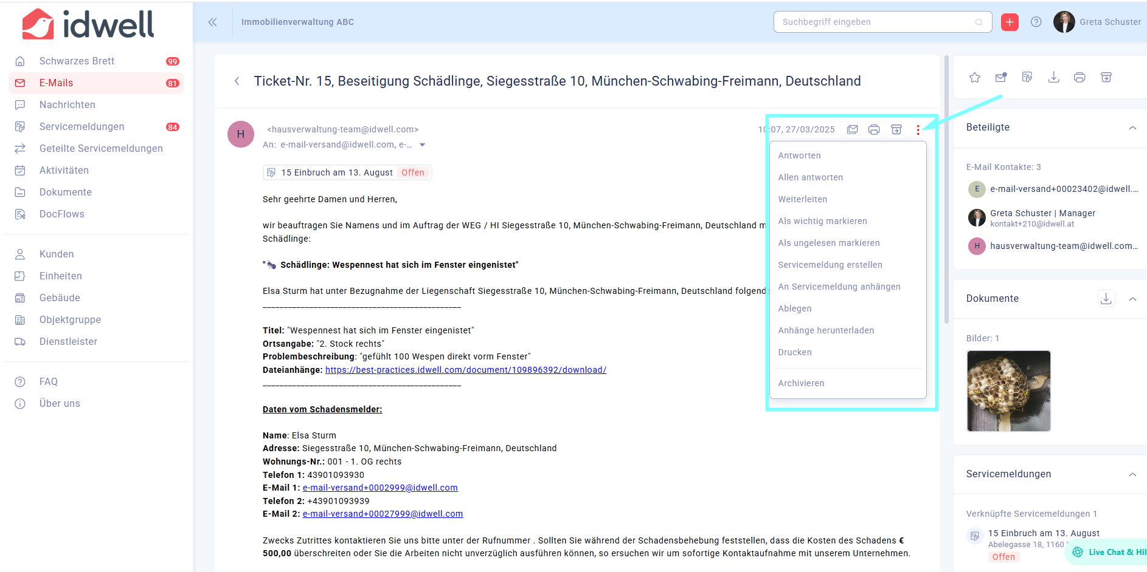Collapse the Beteiligte panel
1147x572 pixels.
tap(1132, 128)
